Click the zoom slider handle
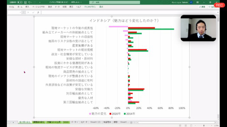 [x=204, y=126]
